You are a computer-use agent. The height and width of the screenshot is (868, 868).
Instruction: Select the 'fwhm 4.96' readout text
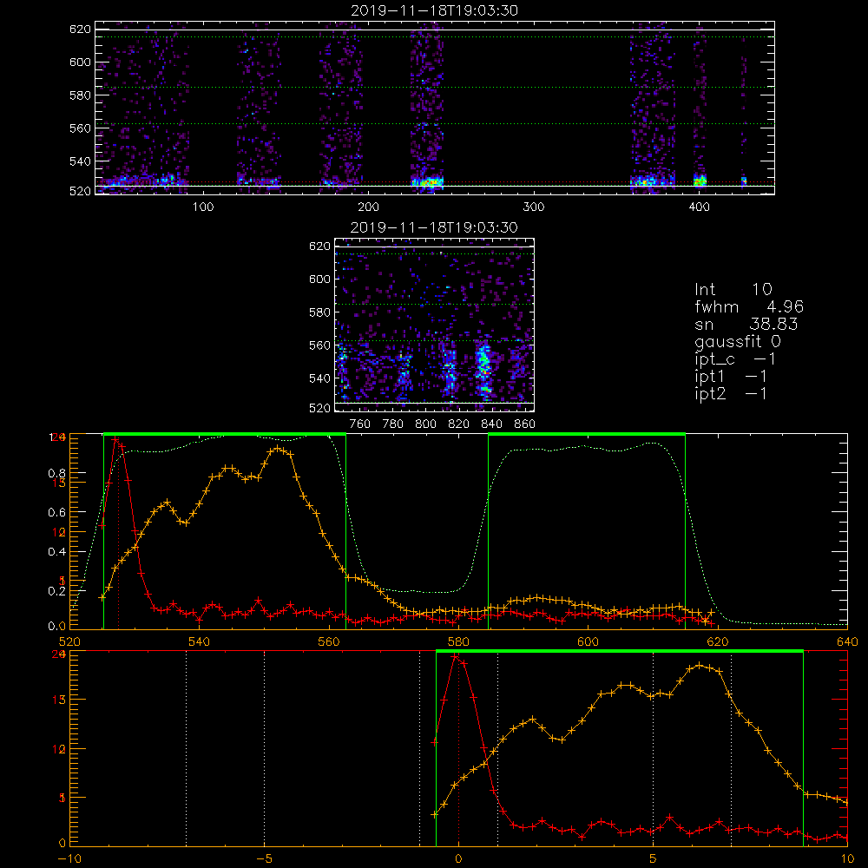(x=749, y=306)
